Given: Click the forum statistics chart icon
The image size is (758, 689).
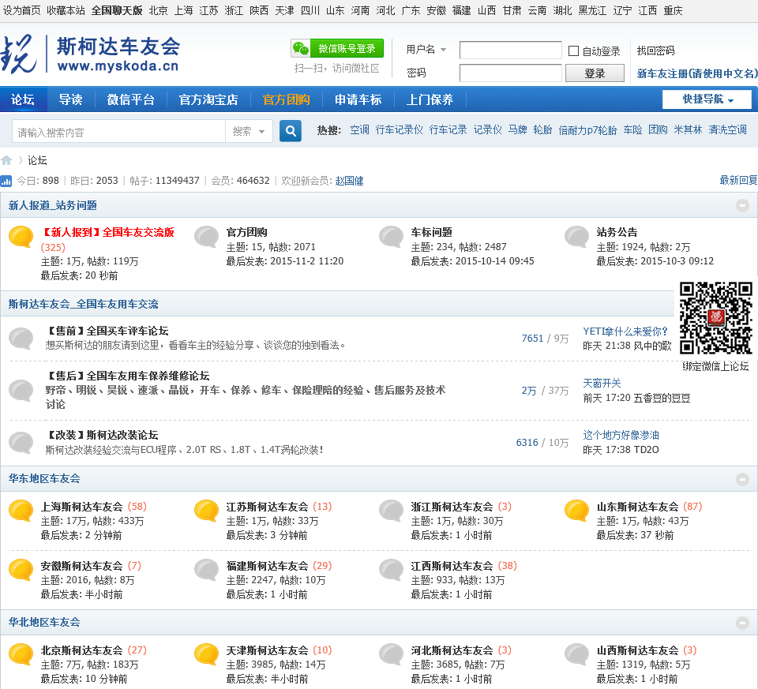Looking at the screenshot, I should click(x=6, y=182).
